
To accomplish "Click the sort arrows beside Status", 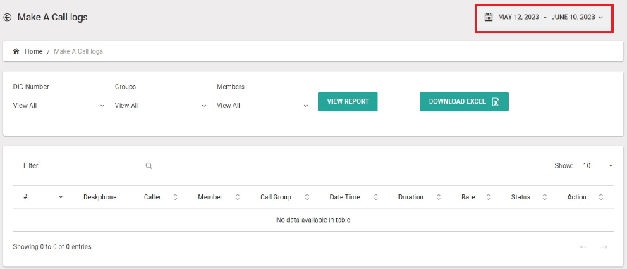I will tap(544, 197).
